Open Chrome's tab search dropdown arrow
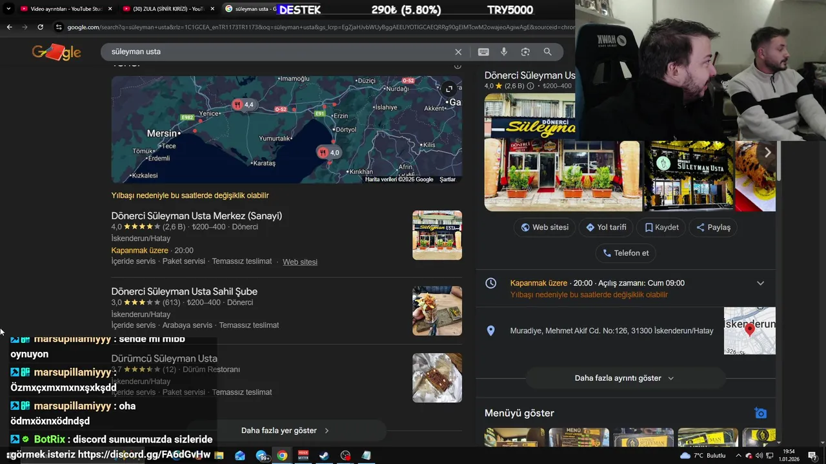 pyautogui.click(x=8, y=9)
